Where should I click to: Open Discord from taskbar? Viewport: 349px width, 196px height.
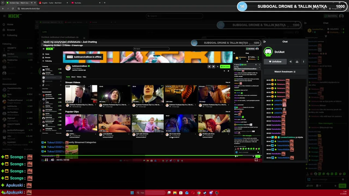pos(211,193)
